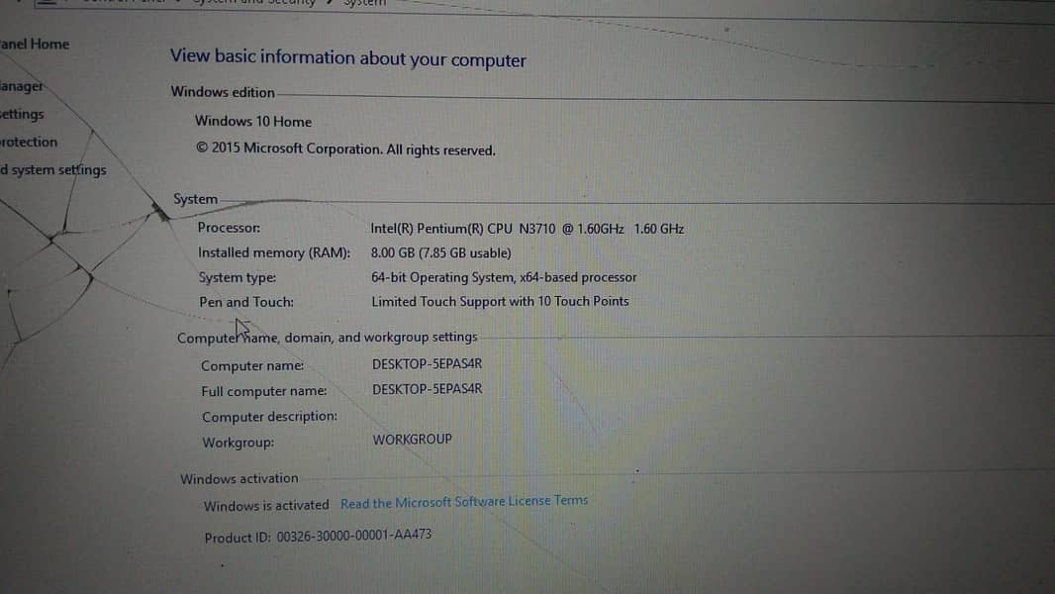Click the 'Installed memory (RAM):' label
The height and width of the screenshot is (594, 1055).
click(x=274, y=252)
